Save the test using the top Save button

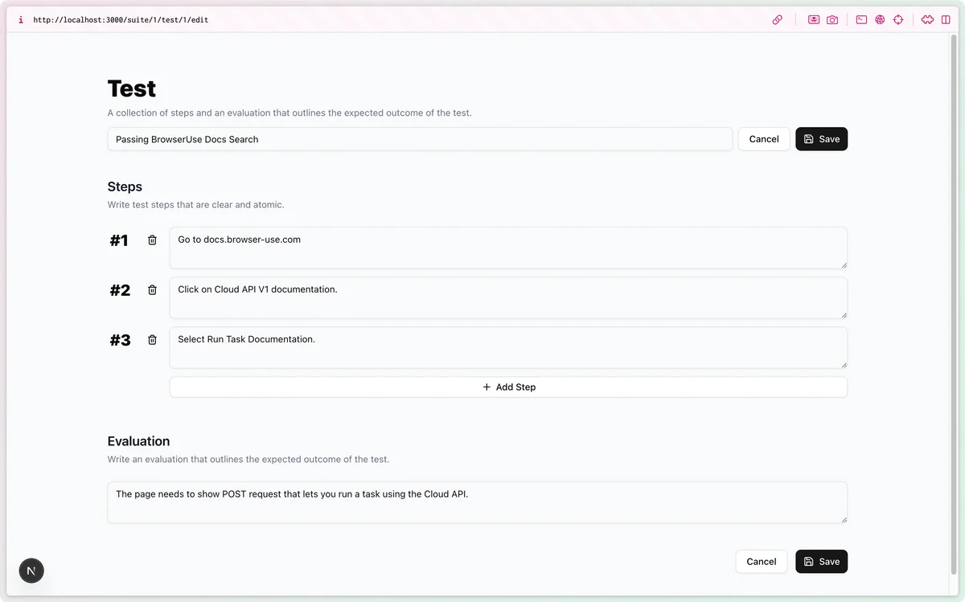pyautogui.click(x=821, y=138)
